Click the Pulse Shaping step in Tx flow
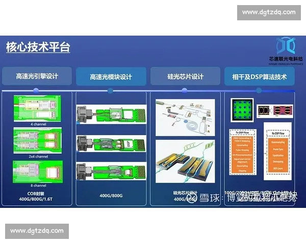This screenshot has height=244, width=306. tap(242, 150)
